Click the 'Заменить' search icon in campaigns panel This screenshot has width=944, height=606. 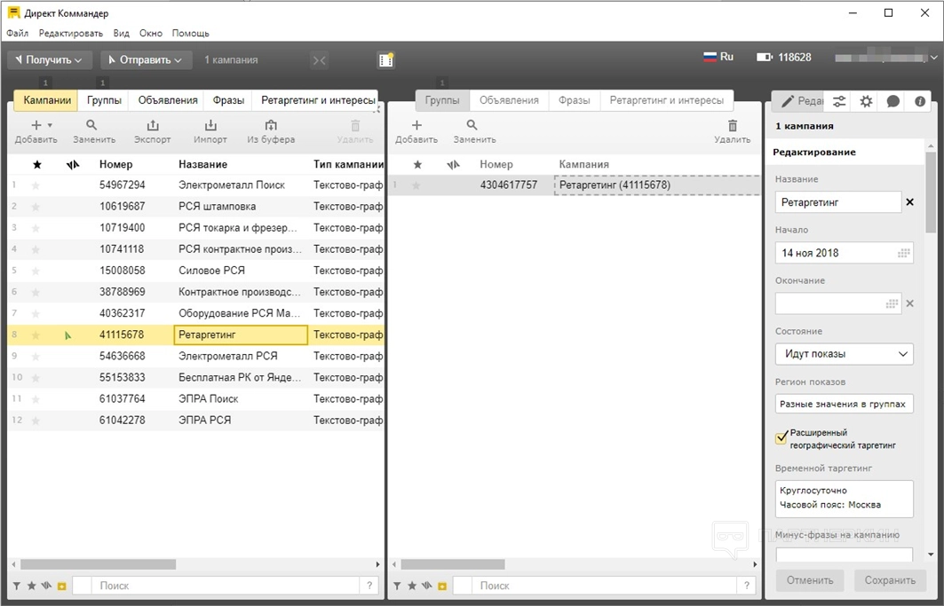coord(92,126)
